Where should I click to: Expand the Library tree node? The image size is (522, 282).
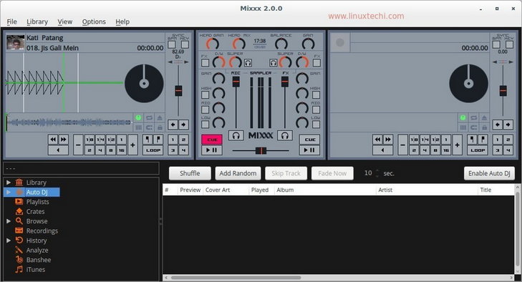click(x=9, y=183)
